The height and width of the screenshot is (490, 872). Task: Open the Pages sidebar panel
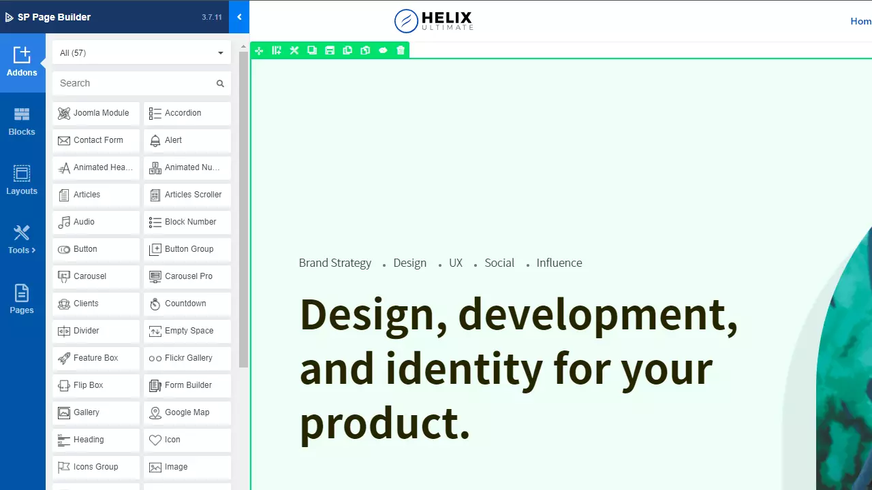(22, 299)
